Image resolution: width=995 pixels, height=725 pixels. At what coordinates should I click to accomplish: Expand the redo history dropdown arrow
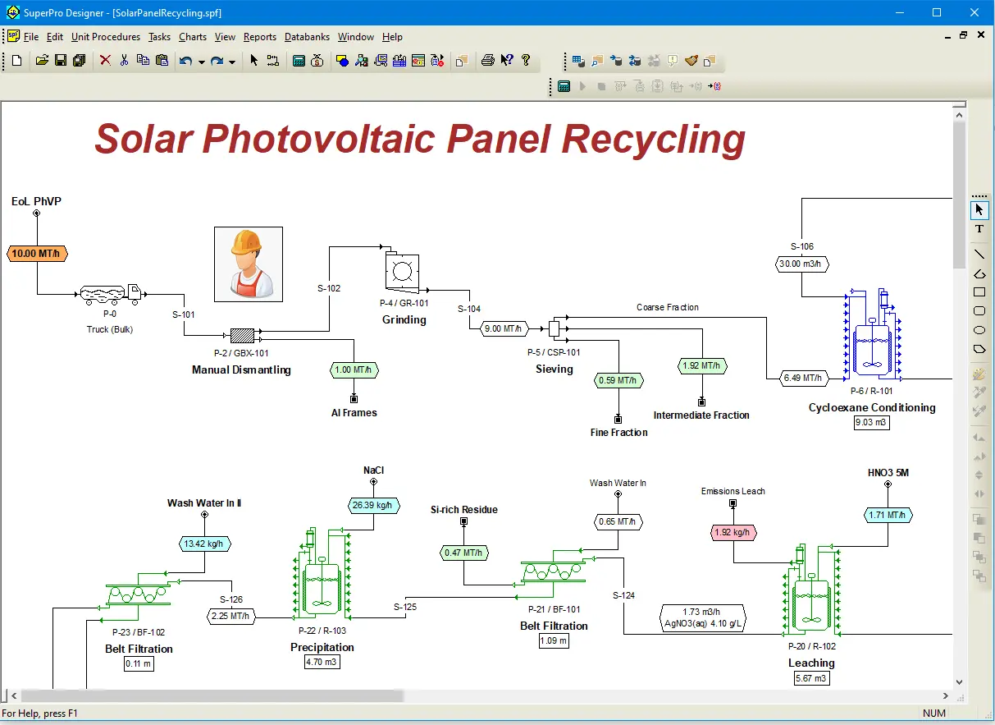(232, 62)
